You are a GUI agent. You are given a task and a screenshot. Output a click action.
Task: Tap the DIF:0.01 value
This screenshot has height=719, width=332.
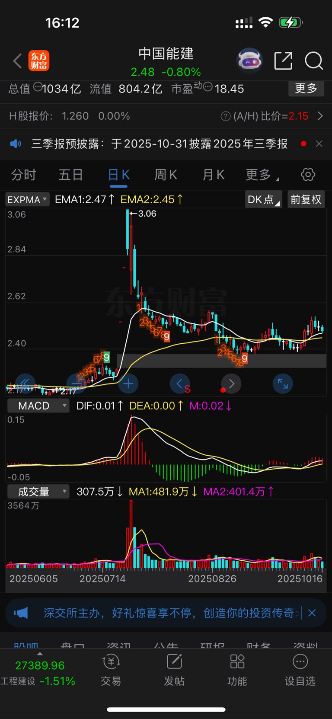[100, 406]
